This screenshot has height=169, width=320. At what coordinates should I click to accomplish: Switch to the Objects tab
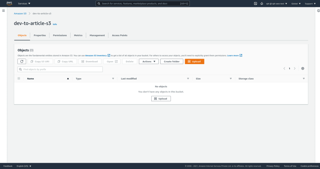[22, 35]
